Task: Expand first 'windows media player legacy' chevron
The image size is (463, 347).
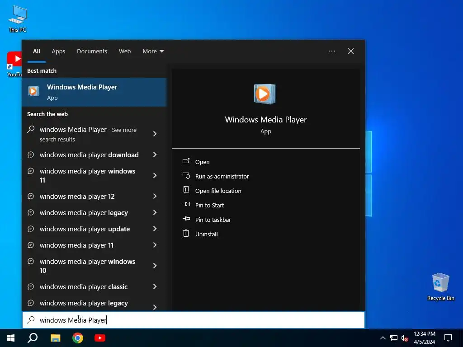Action: click(155, 212)
